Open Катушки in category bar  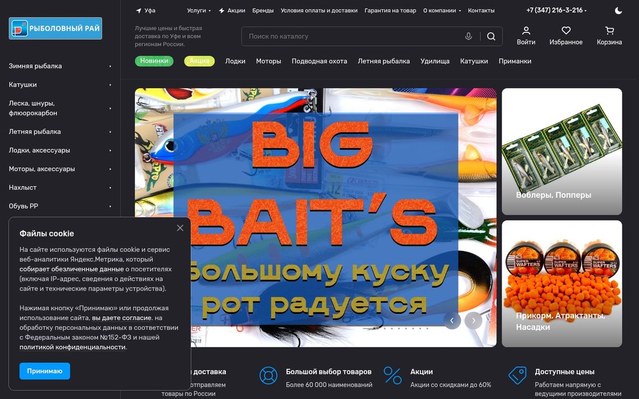coord(474,61)
